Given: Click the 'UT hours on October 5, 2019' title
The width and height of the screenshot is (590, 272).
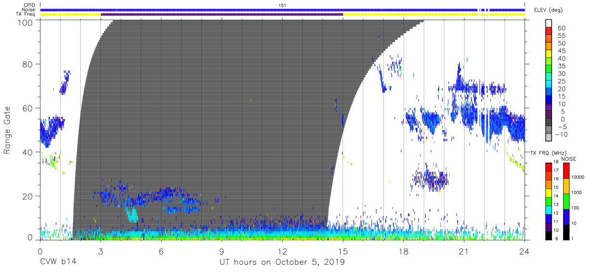Looking at the screenshot, I should [x=282, y=262].
